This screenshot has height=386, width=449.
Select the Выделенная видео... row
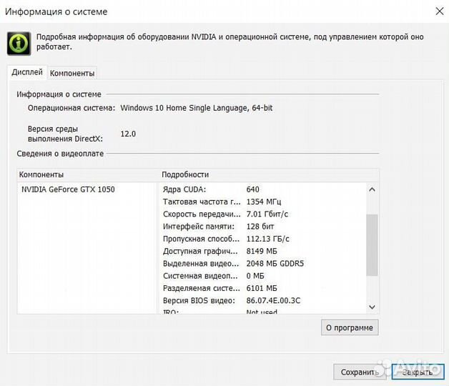(x=263, y=264)
